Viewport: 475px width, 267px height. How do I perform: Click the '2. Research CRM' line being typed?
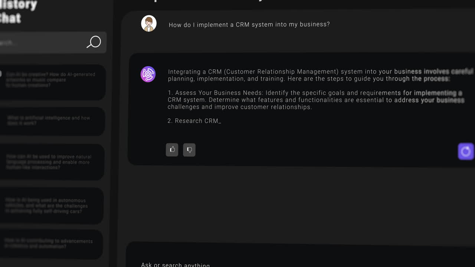(194, 121)
